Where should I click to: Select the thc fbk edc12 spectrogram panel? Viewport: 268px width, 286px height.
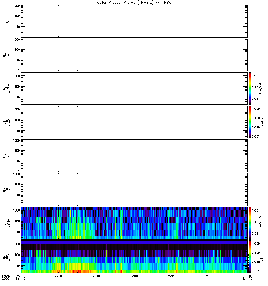click(134, 223)
